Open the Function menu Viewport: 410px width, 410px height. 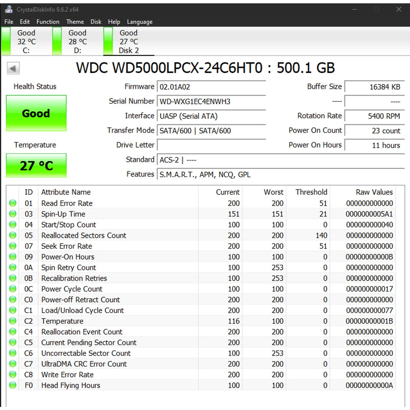click(48, 22)
